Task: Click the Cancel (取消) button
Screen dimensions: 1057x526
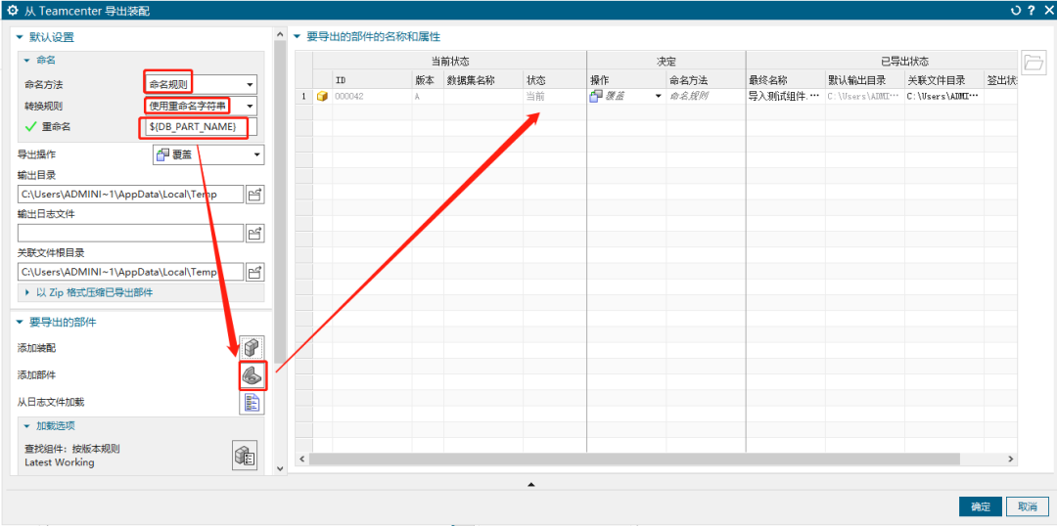Action: pyautogui.click(x=1028, y=506)
